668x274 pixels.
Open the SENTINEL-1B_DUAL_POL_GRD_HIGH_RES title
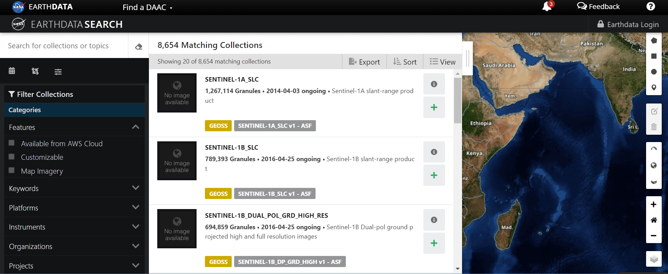(x=267, y=215)
